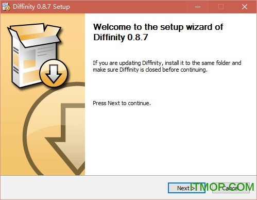The height and width of the screenshot is (200, 257).
Task: Close the Diffinity Setup window
Action: pyautogui.click(x=245, y=7)
